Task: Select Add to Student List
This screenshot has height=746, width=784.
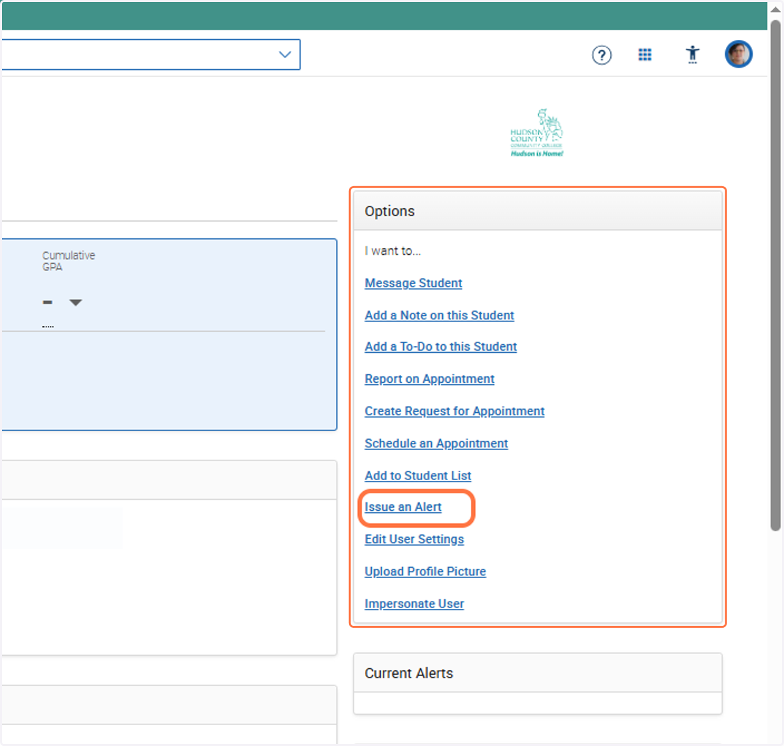Action: [x=418, y=476]
